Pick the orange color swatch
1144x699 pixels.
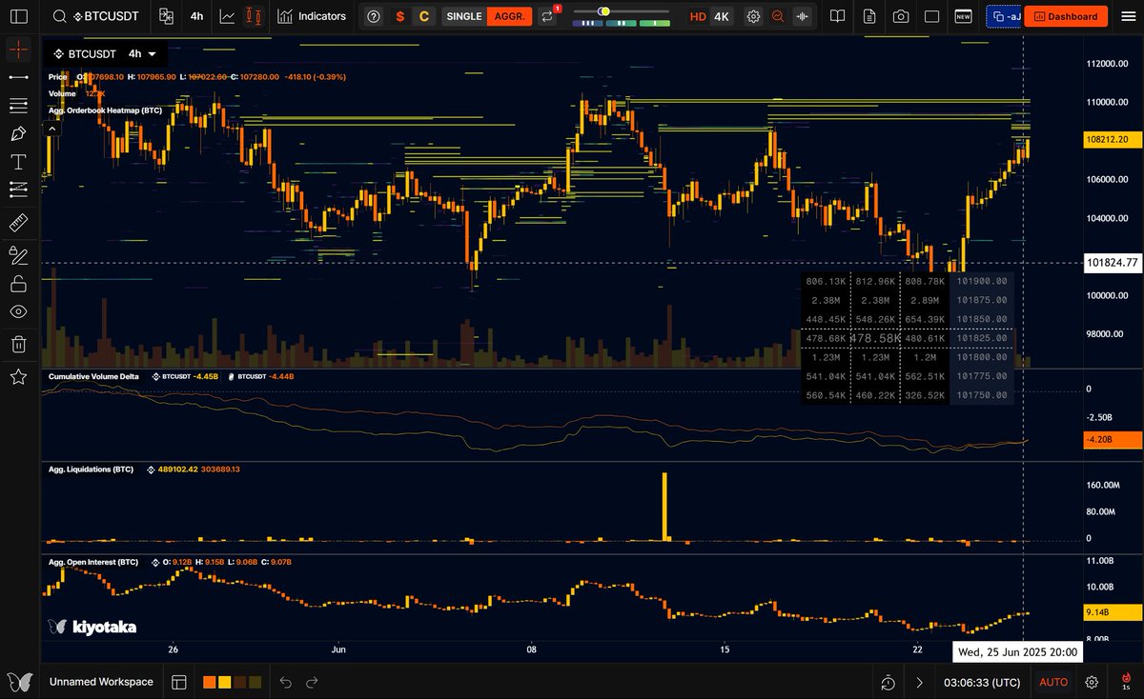(x=209, y=682)
